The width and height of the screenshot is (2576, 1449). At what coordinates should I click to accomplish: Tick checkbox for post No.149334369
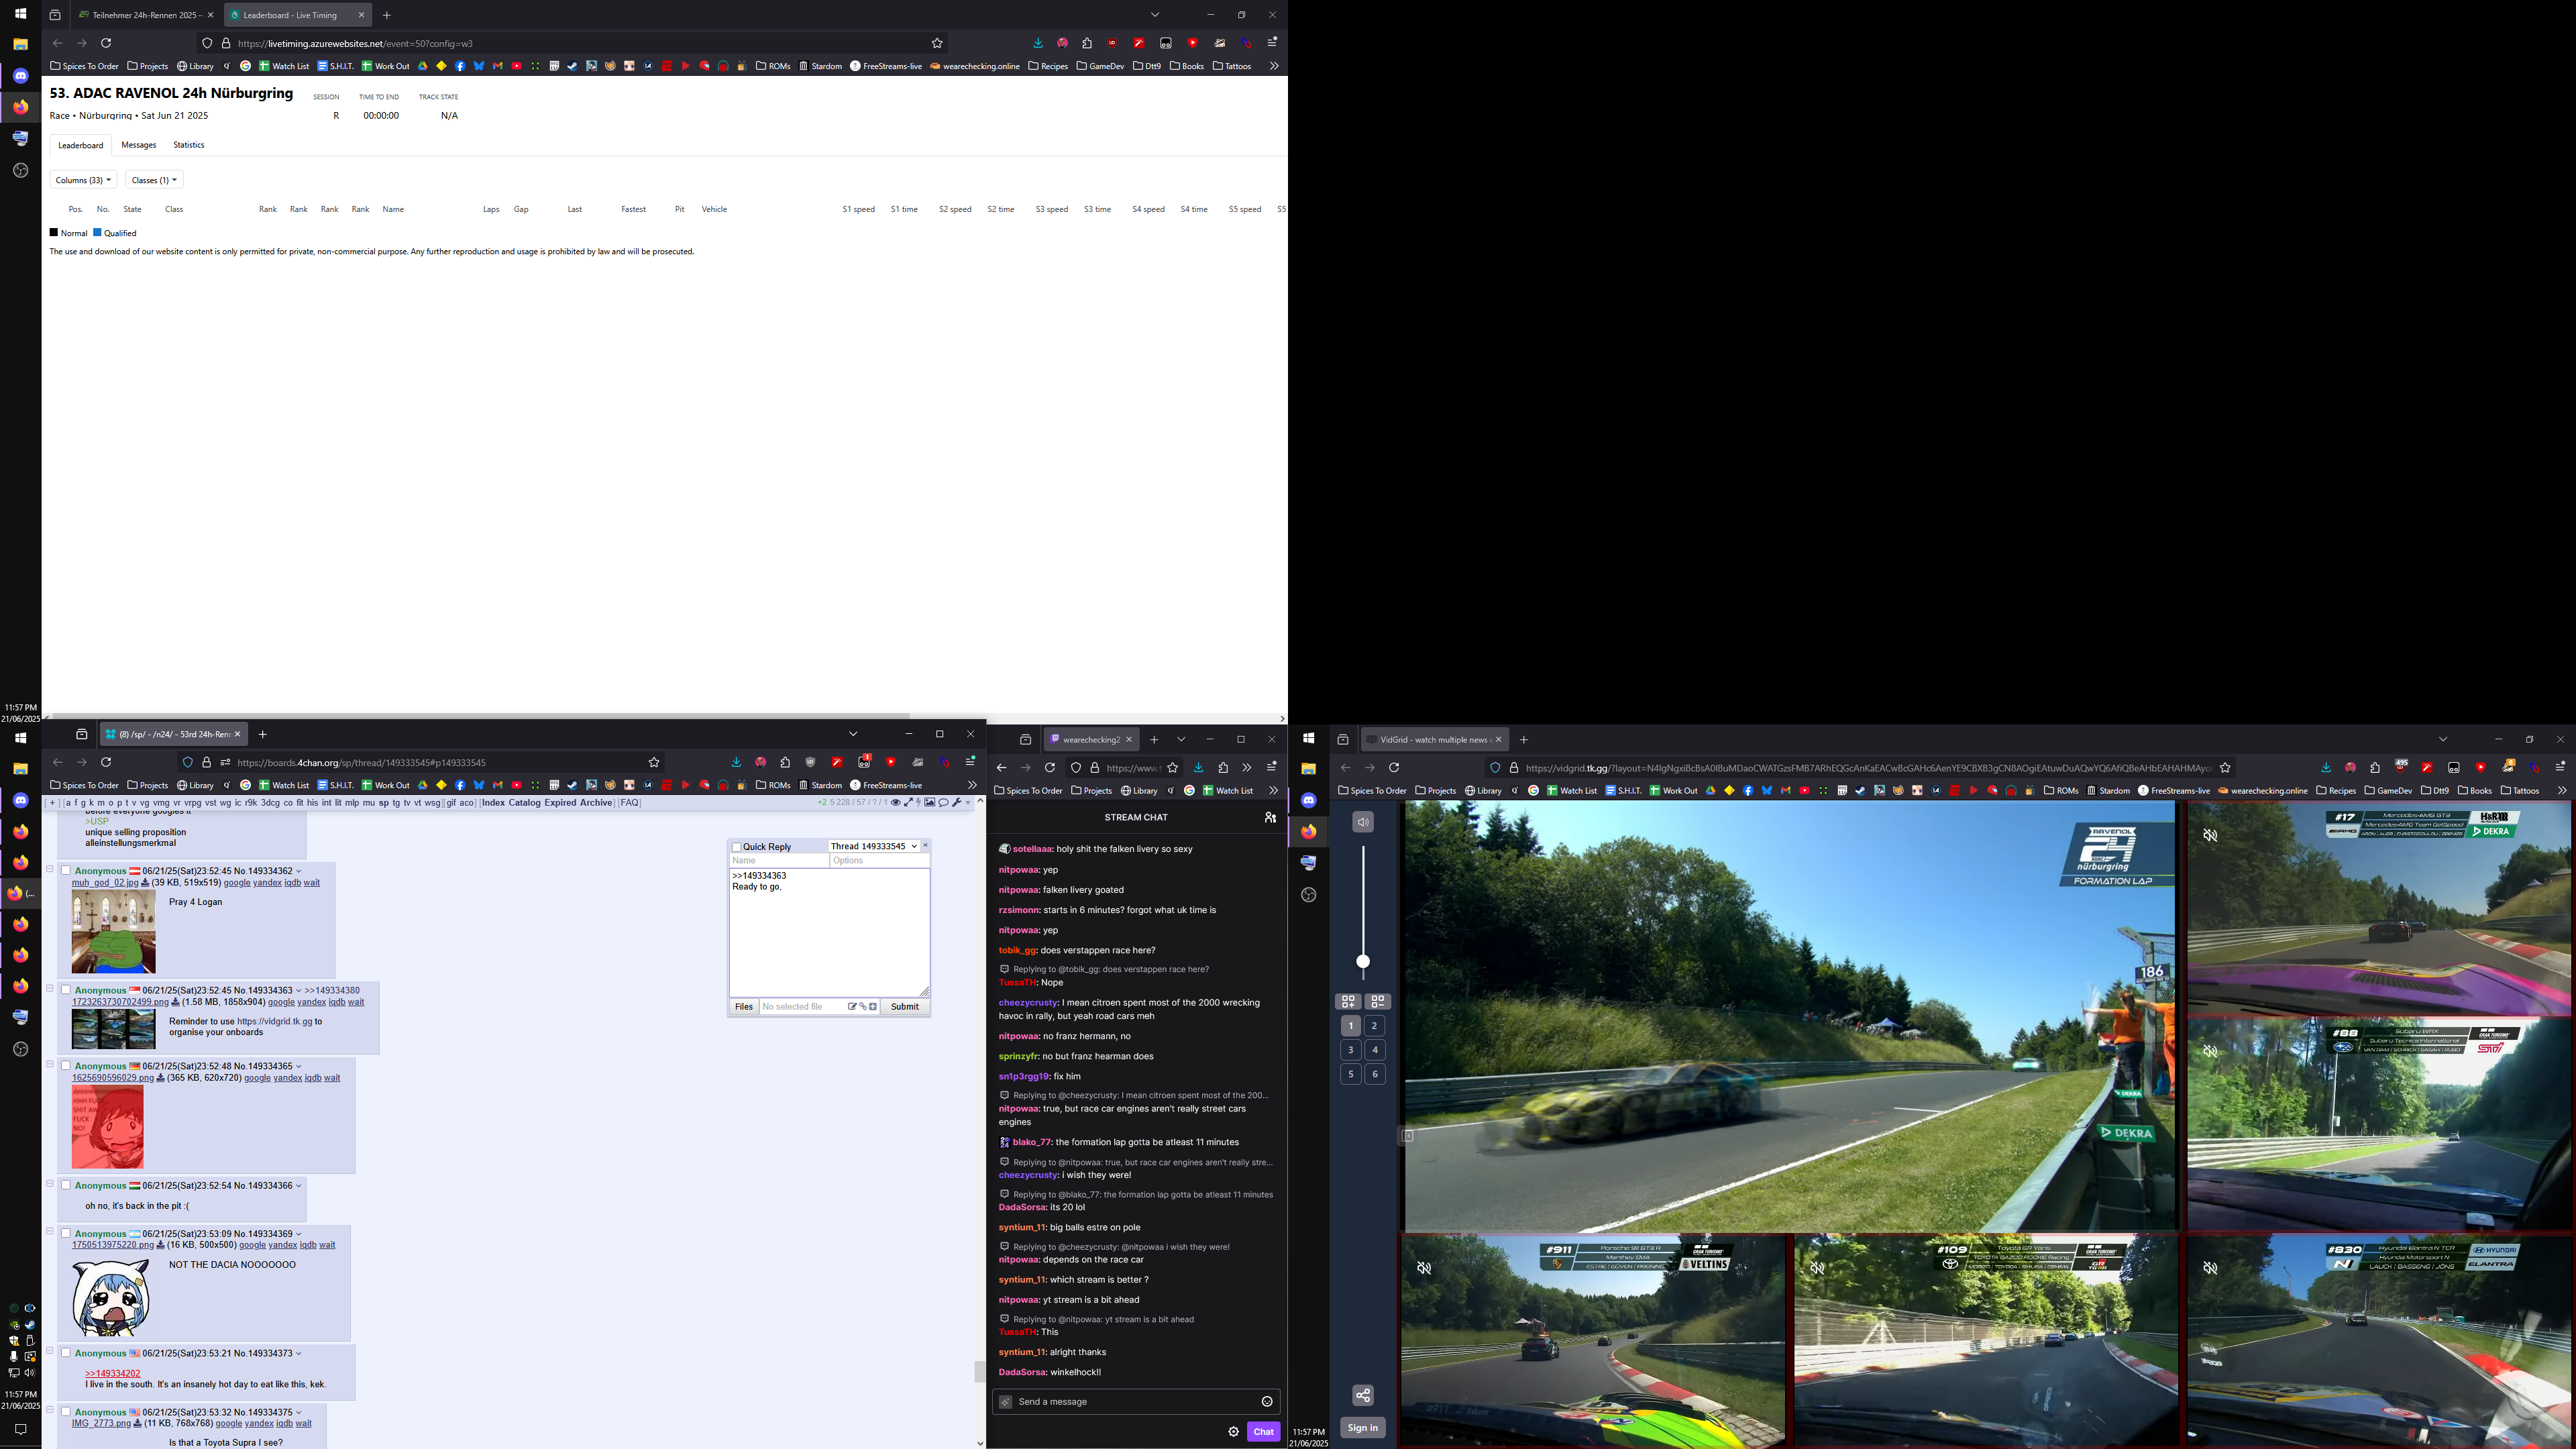click(x=66, y=1233)
